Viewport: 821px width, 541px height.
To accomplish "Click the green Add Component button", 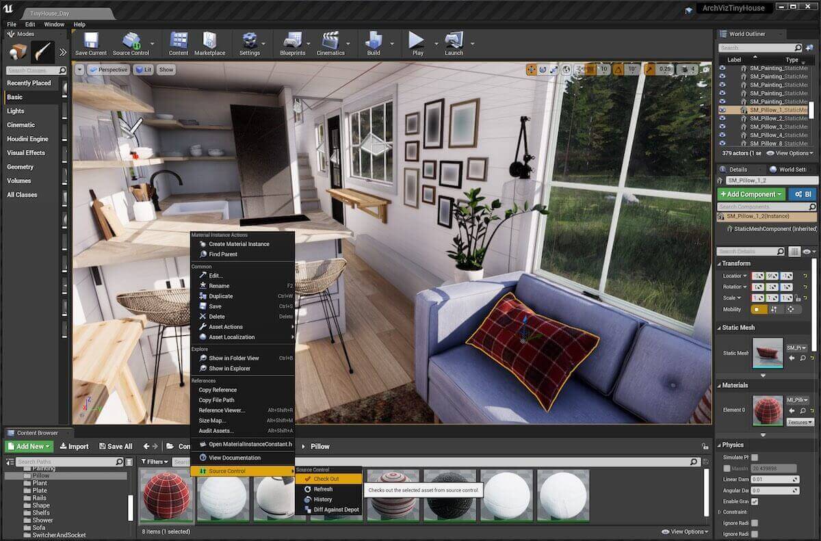I will click(x=751, y=194).
